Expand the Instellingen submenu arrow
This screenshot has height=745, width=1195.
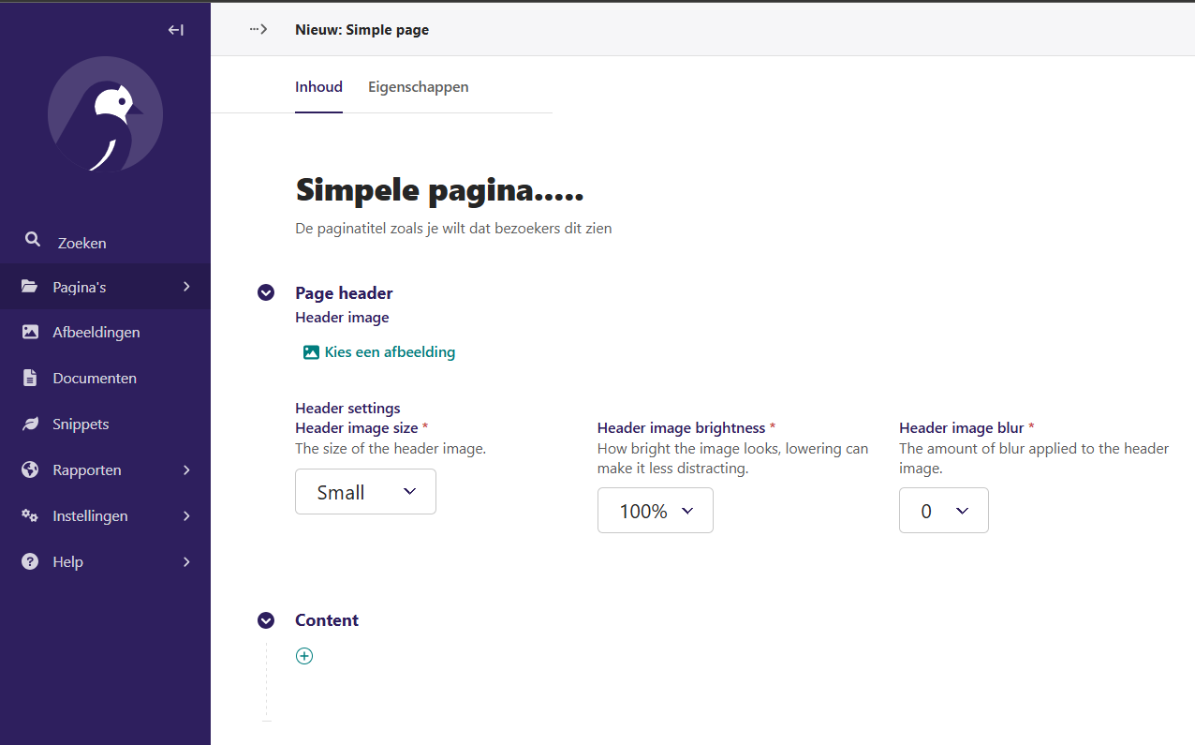(185, 515)
